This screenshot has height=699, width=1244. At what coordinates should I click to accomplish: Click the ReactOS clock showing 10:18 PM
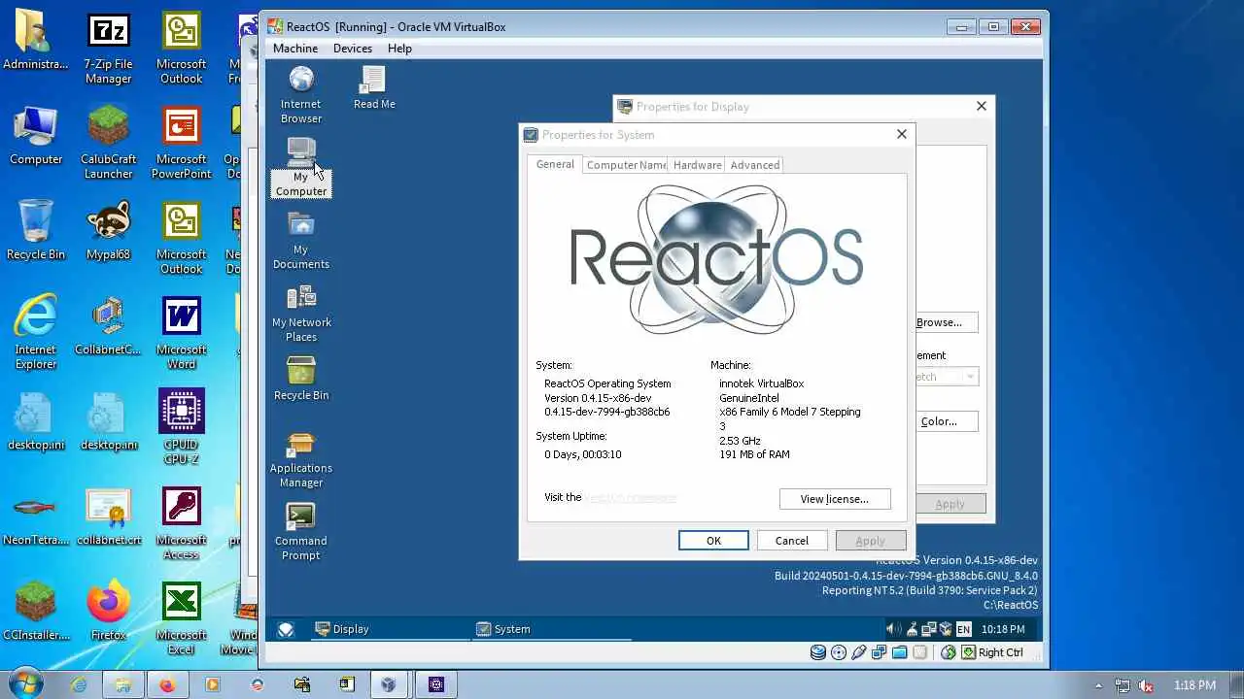point(1003,629)
